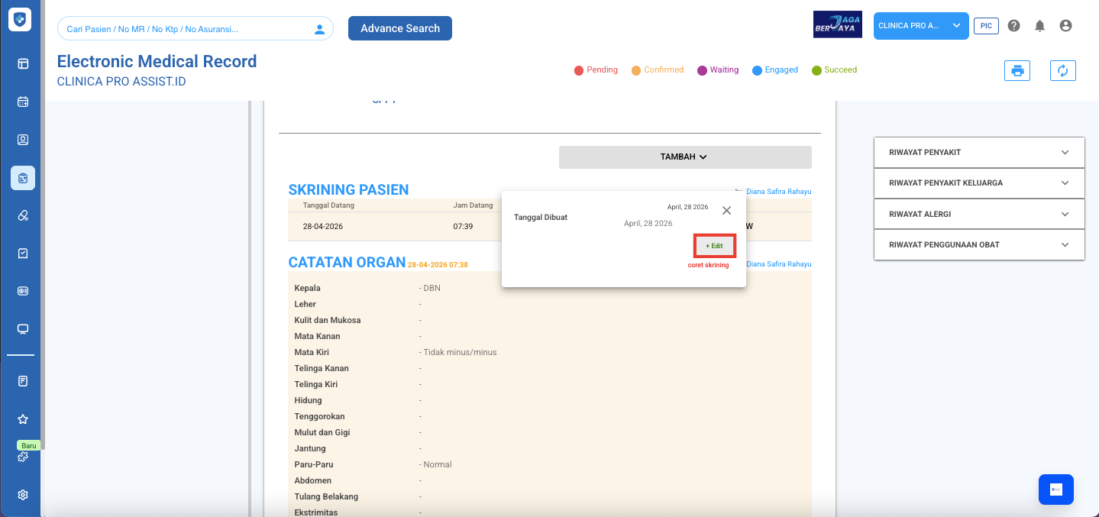
Task: Open the user account profile icon
Action: 1065,26
